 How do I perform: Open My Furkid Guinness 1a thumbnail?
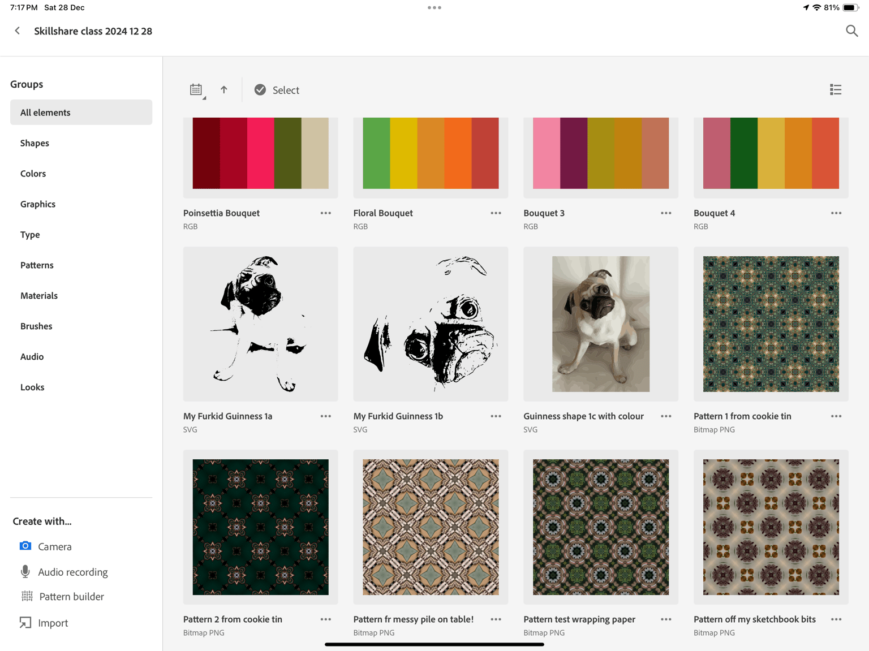(x=261, y=324)
